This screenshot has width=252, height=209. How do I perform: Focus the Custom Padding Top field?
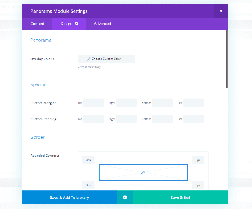(93, 119)
